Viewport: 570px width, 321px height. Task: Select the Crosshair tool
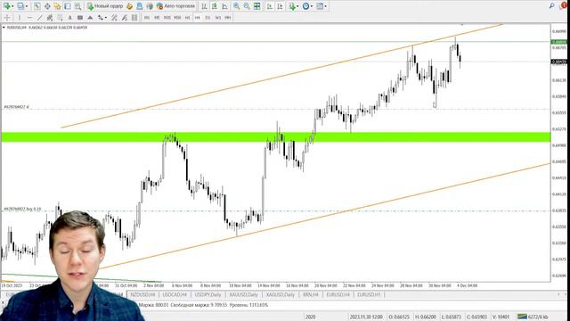[x=7, y=18]
